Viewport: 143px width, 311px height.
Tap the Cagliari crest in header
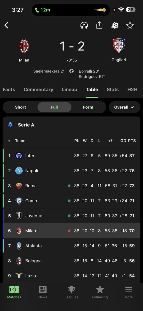click(x=119, y=46)
